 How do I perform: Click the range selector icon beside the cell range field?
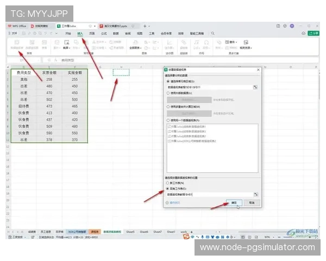coord(255,87)
